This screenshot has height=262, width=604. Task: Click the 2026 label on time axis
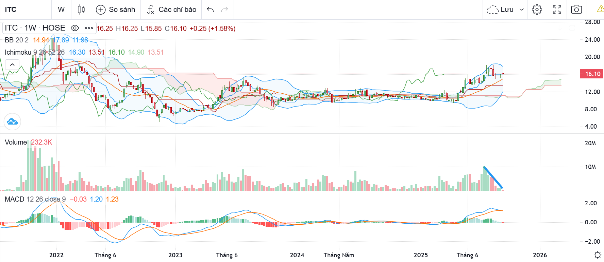540,255
